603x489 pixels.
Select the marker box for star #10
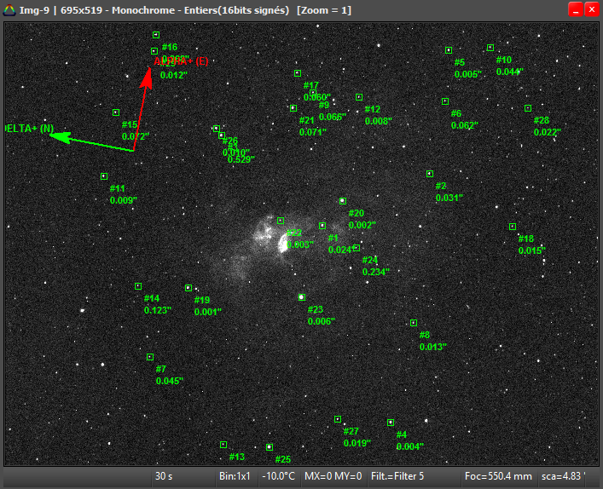point(490,48)
